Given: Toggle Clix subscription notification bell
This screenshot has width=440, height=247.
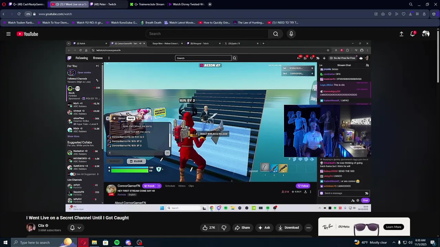Looking at the screenshot, I should click(72, 227).
